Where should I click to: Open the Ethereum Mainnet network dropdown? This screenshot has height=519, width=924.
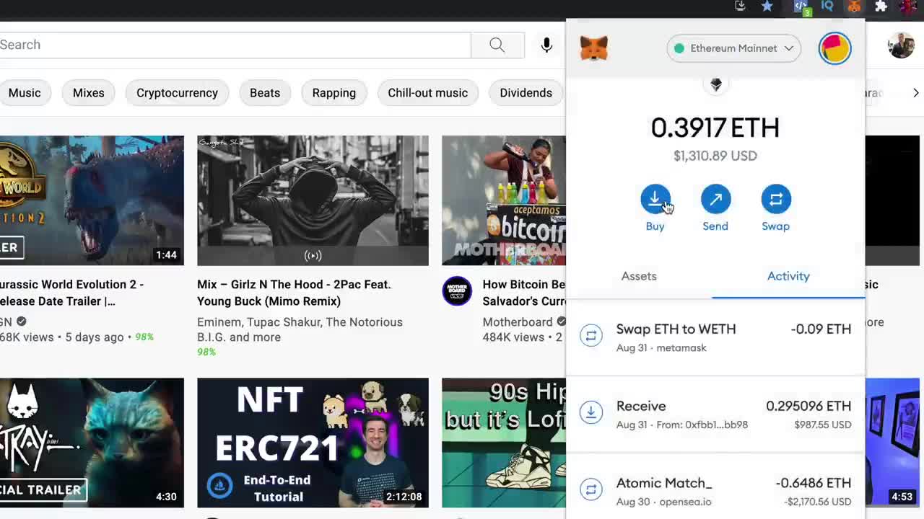[x=733, y=48]
